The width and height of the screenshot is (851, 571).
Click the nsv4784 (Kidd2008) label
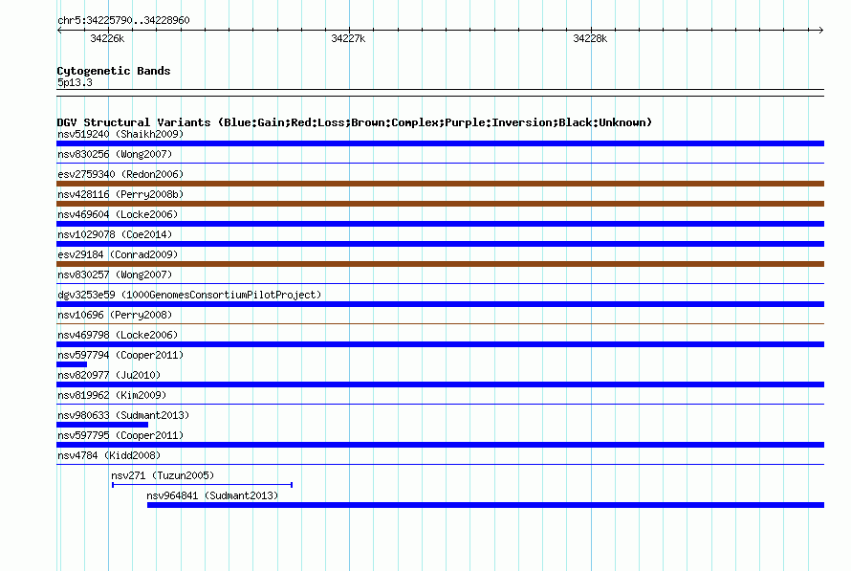click(109, 455)
